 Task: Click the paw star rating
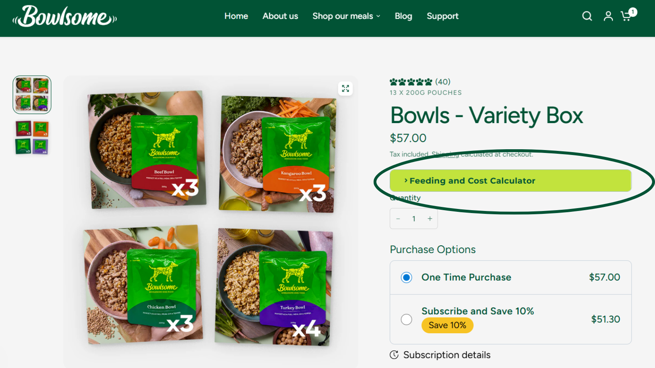(x=411, y=82)
